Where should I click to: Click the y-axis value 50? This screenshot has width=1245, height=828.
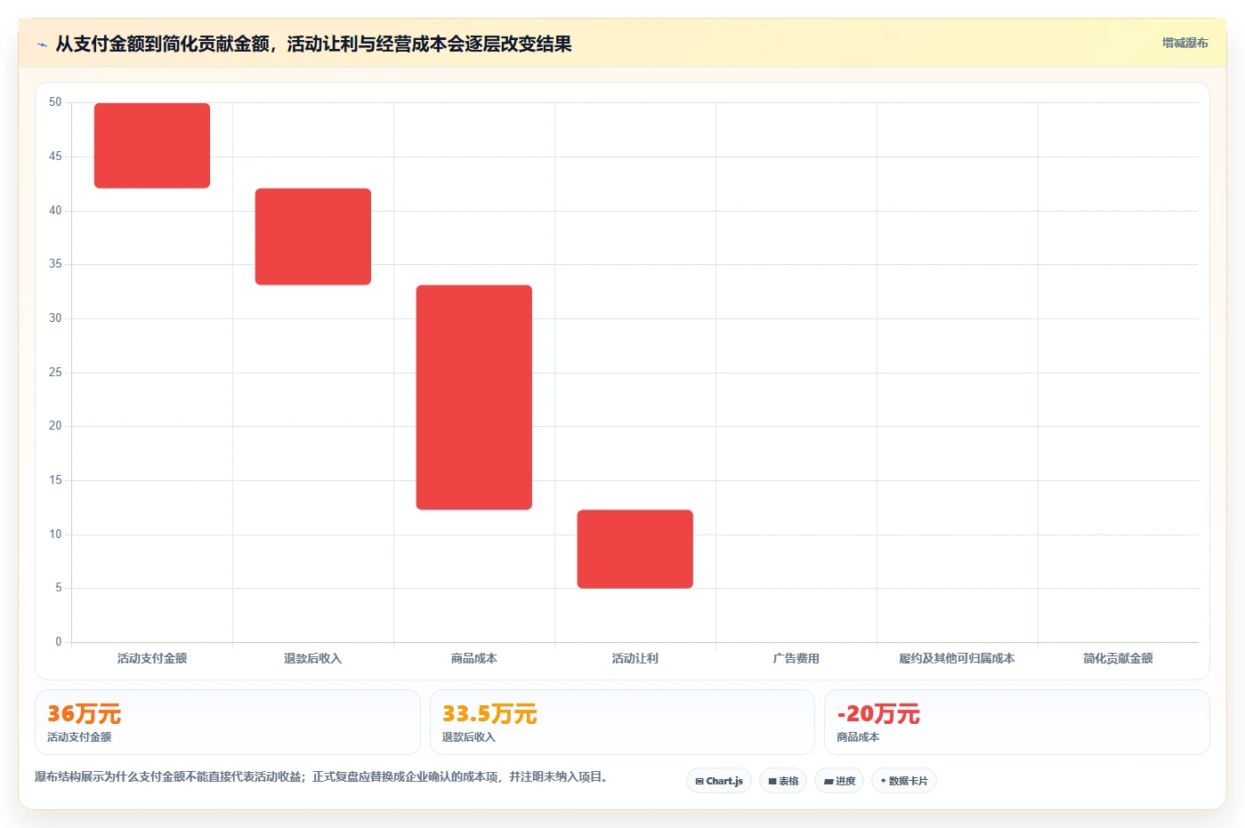(55, 102)
